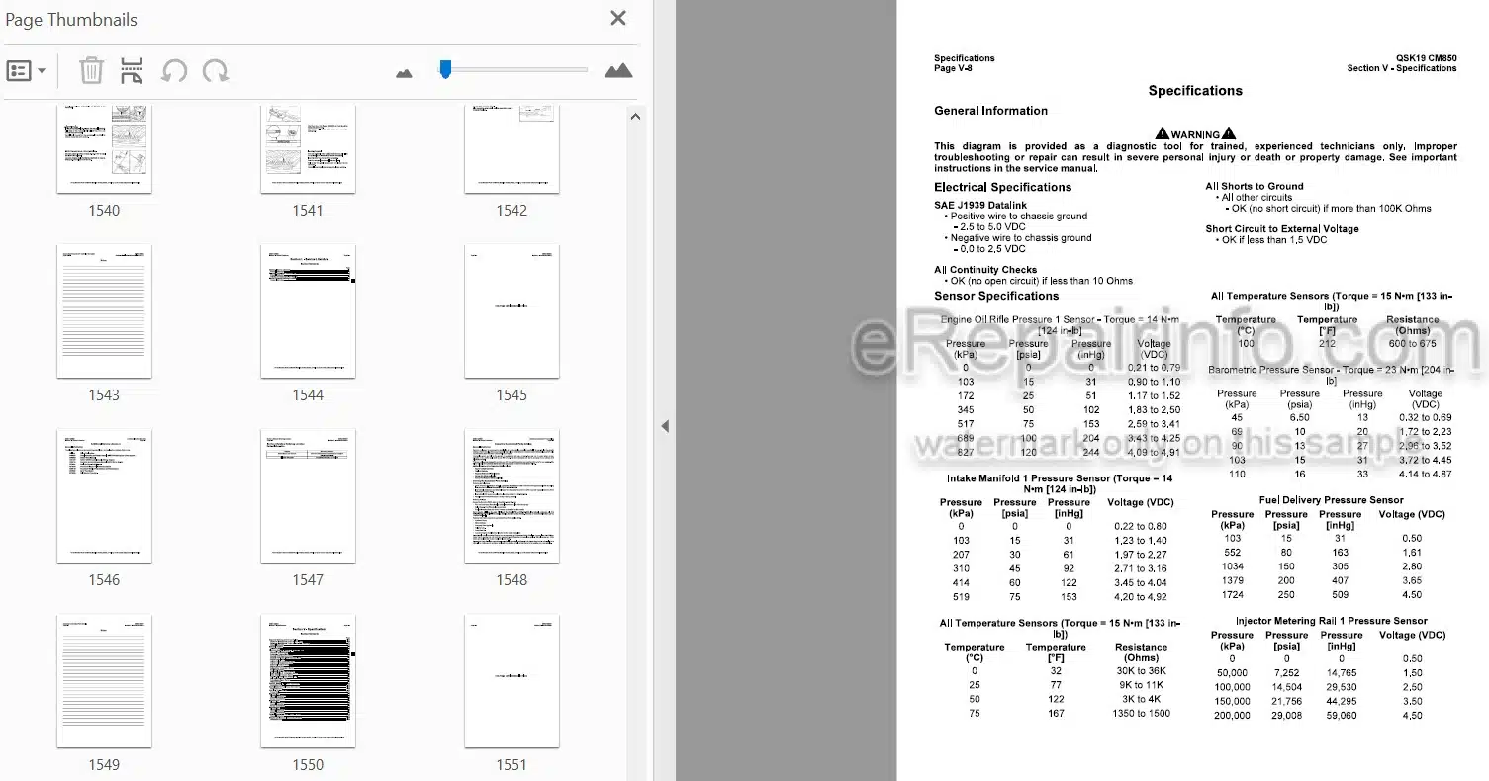Select page 1541 thumbnail

(308, 149)
